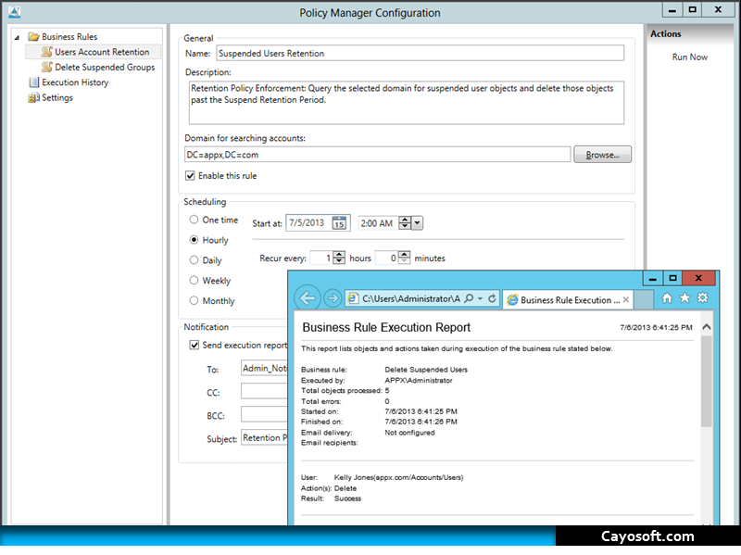Select the One time schedule option
The width and height of the screenshot is (741, 555).
[x=194, y=220]
